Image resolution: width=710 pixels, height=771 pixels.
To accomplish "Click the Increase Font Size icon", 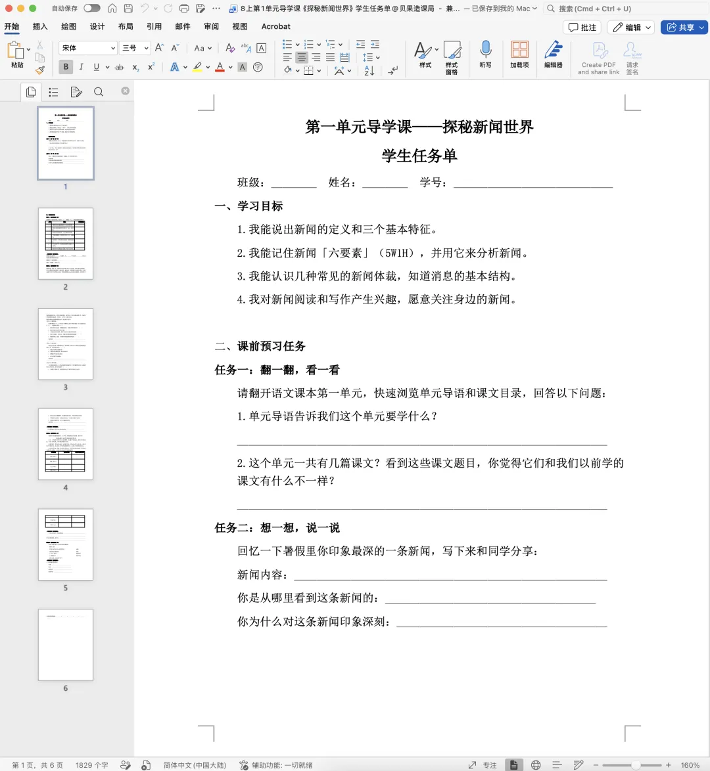I will coord(159,48).
